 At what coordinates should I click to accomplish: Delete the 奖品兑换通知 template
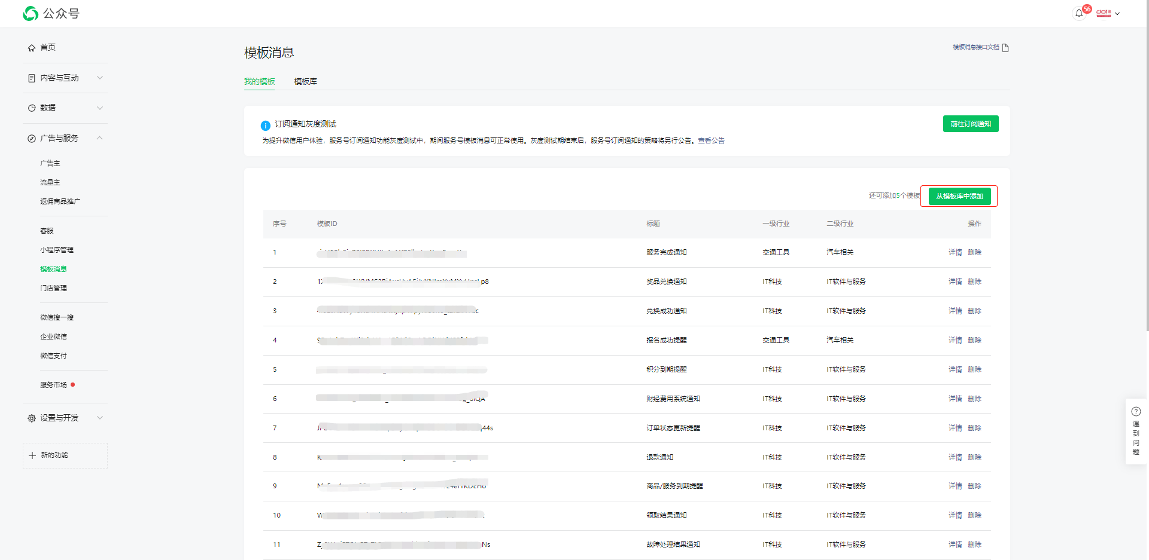pyautogui.click(x=974, y=281)
